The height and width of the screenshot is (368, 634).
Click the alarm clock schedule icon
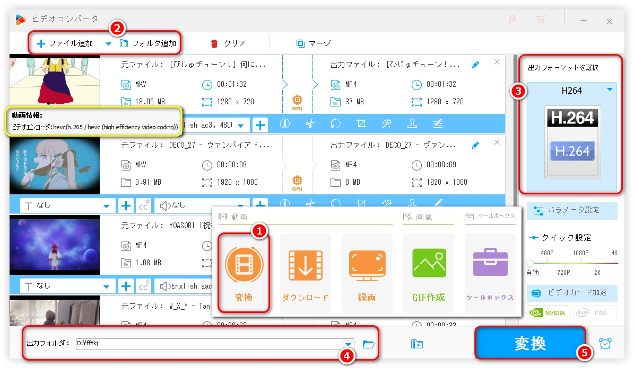[x=605, y=344]
